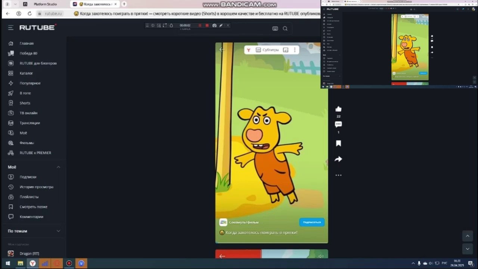The height and width of the screenshot is (269, 478).
Task: Open ТВ онлайн in the sidebar
Action: (x=28, y=113)
